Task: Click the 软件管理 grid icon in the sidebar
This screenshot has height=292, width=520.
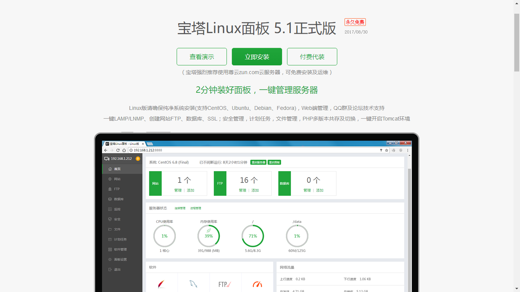Action: [110, 249]
